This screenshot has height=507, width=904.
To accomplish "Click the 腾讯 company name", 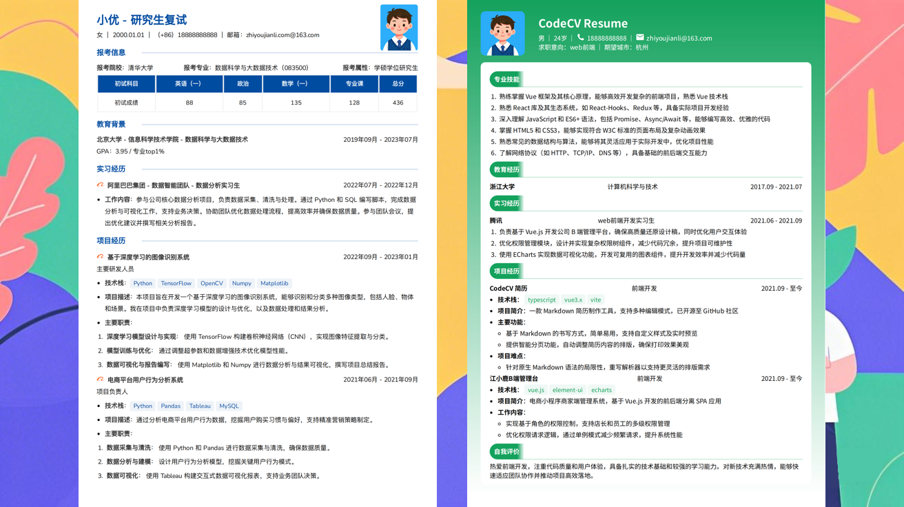I will (x=496, y=220).
